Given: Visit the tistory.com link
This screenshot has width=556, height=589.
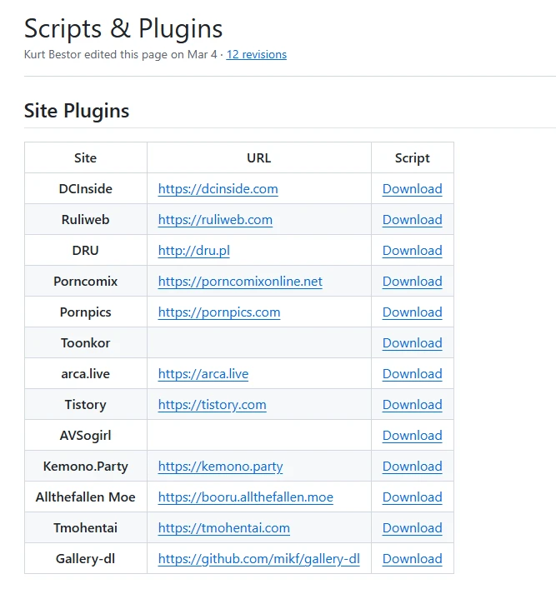Looking at the screenshot, I should [212, 405].
